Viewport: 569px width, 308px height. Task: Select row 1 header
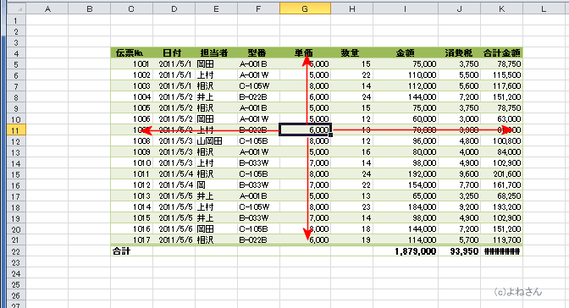pyautogui.click(x=16, y=20)
